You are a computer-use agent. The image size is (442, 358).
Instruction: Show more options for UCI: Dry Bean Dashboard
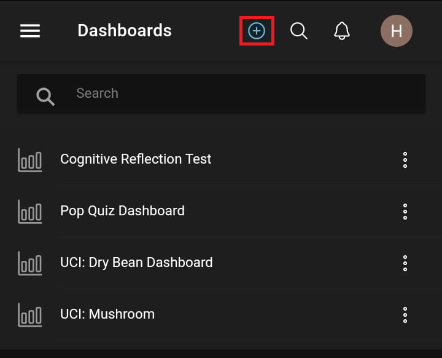pyautogui.click(x=405, y=263)
